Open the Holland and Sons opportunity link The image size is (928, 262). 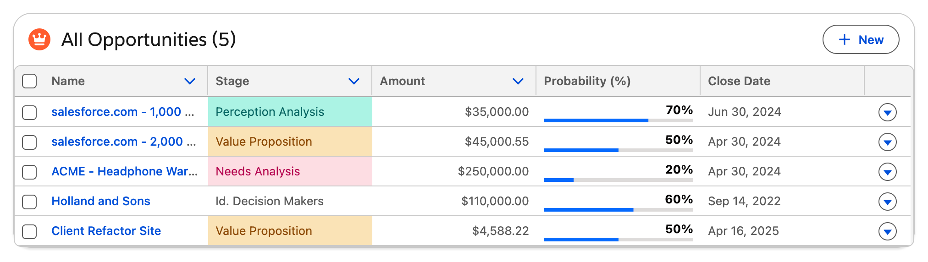pyautogui.click(x=101, y=201)
